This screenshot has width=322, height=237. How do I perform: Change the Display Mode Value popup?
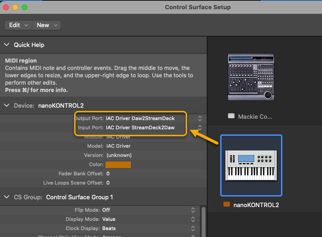(193, 219)
